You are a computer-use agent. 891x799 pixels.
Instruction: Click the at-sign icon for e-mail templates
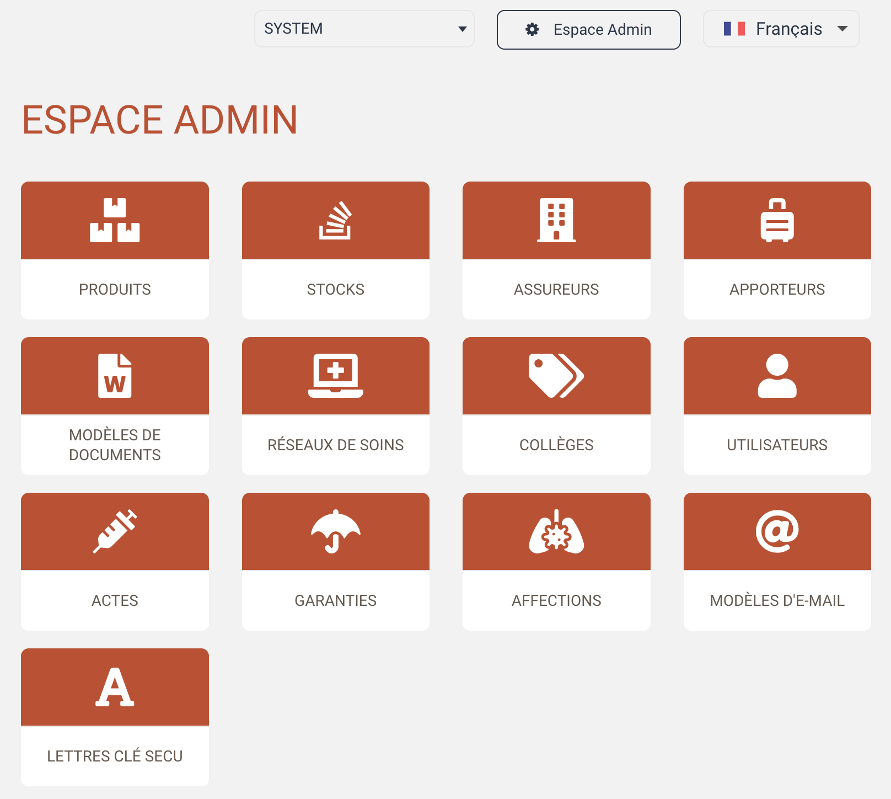click(777, 531)
